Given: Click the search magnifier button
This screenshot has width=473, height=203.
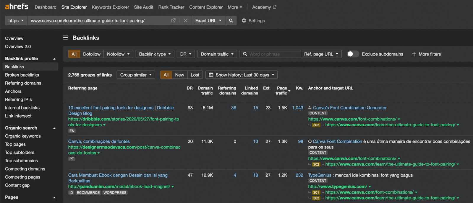Looking at the screenshot, I should pyautogui.click(x=231, y=21).
